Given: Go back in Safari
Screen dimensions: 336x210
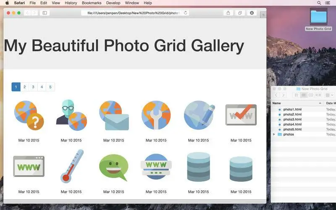Looking at the screenshot, I should coord(27,13).
